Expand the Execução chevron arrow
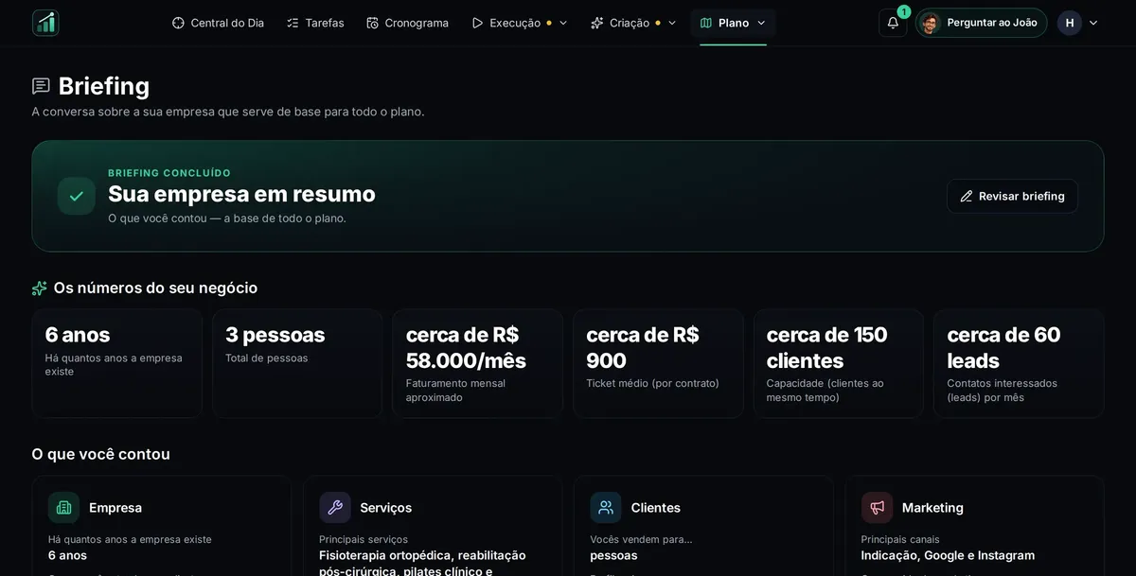The height and width of the screenshot is (576, 1136). (563, 23)
